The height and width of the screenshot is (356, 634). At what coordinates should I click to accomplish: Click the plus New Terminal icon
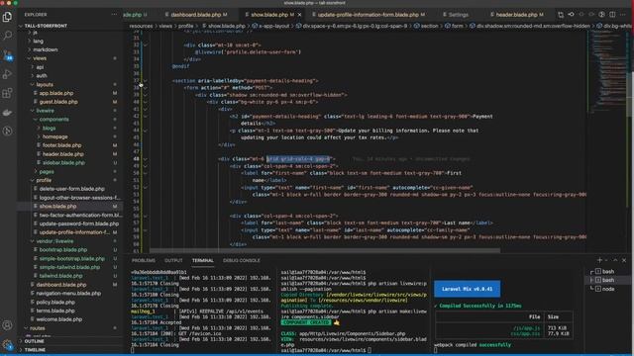599,260
